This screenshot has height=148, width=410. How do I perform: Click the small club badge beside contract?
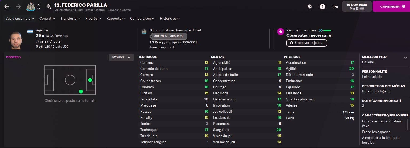pyautogui.click(x=144, y=31)
